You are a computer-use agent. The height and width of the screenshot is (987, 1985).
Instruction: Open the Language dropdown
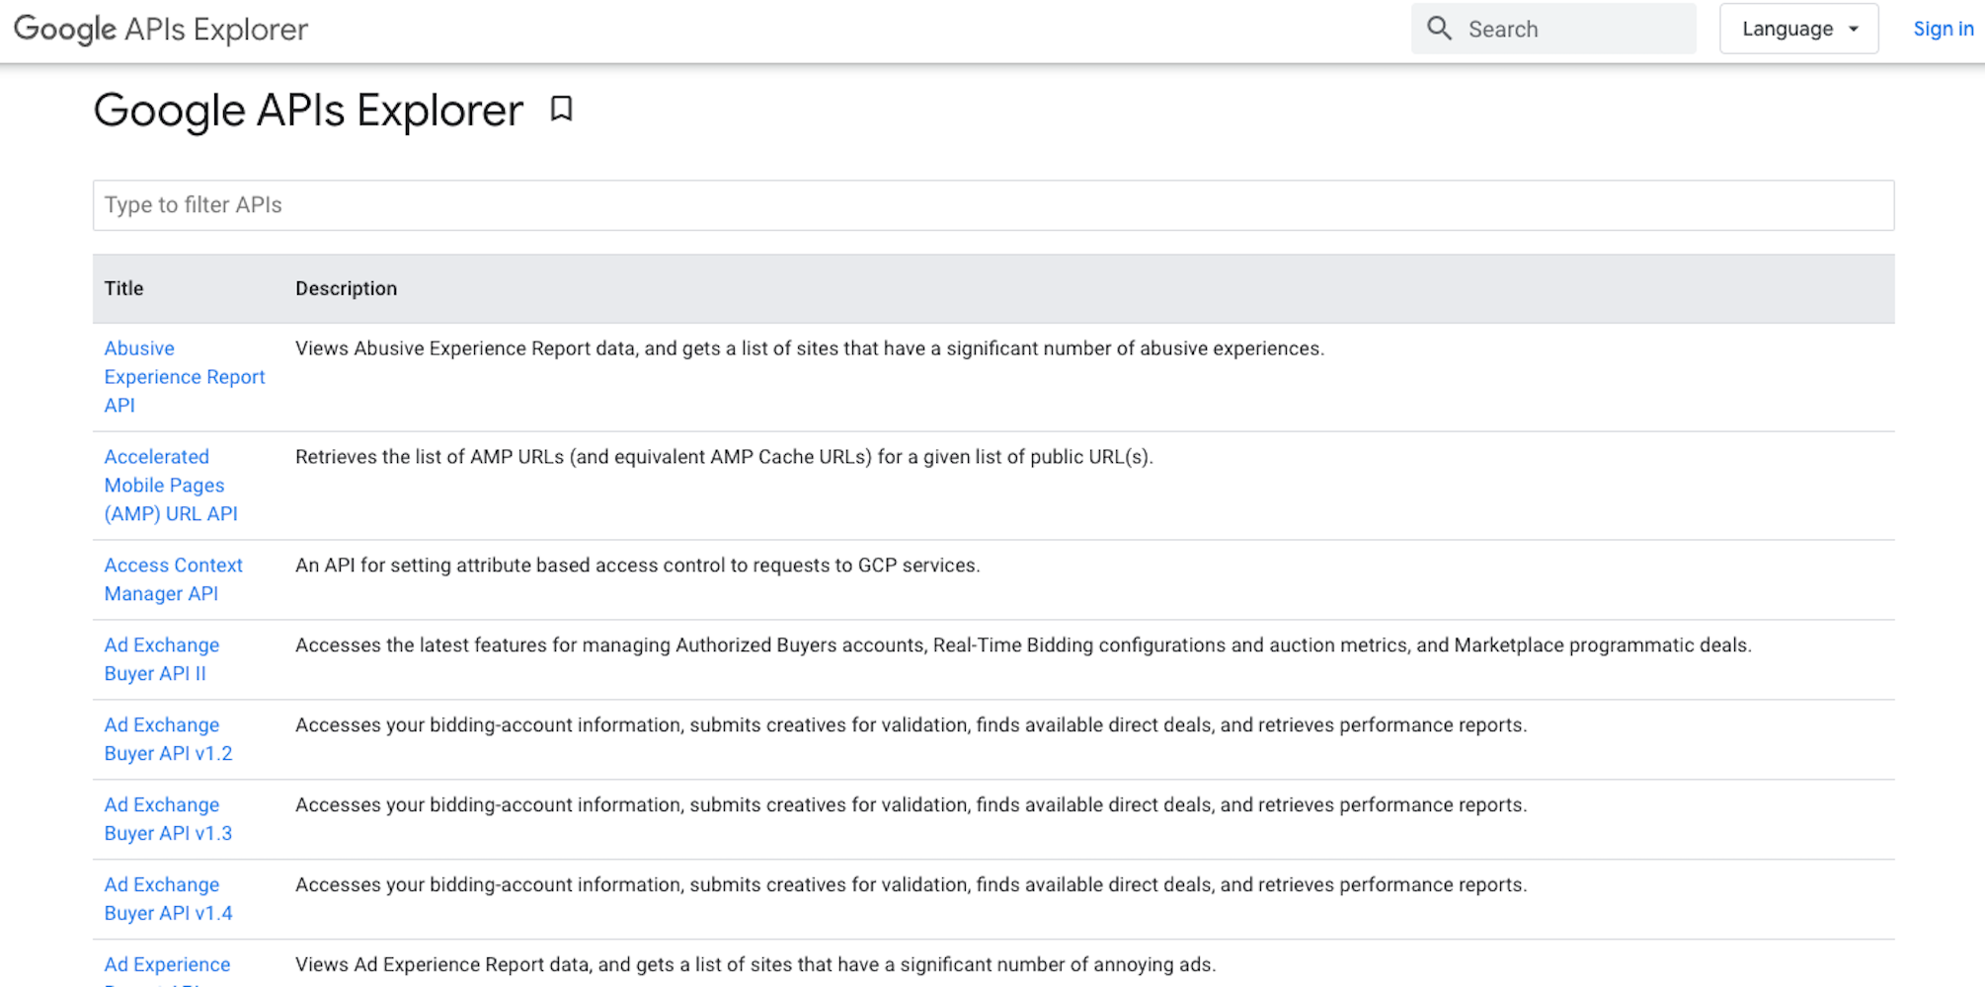click(1798, 29)
